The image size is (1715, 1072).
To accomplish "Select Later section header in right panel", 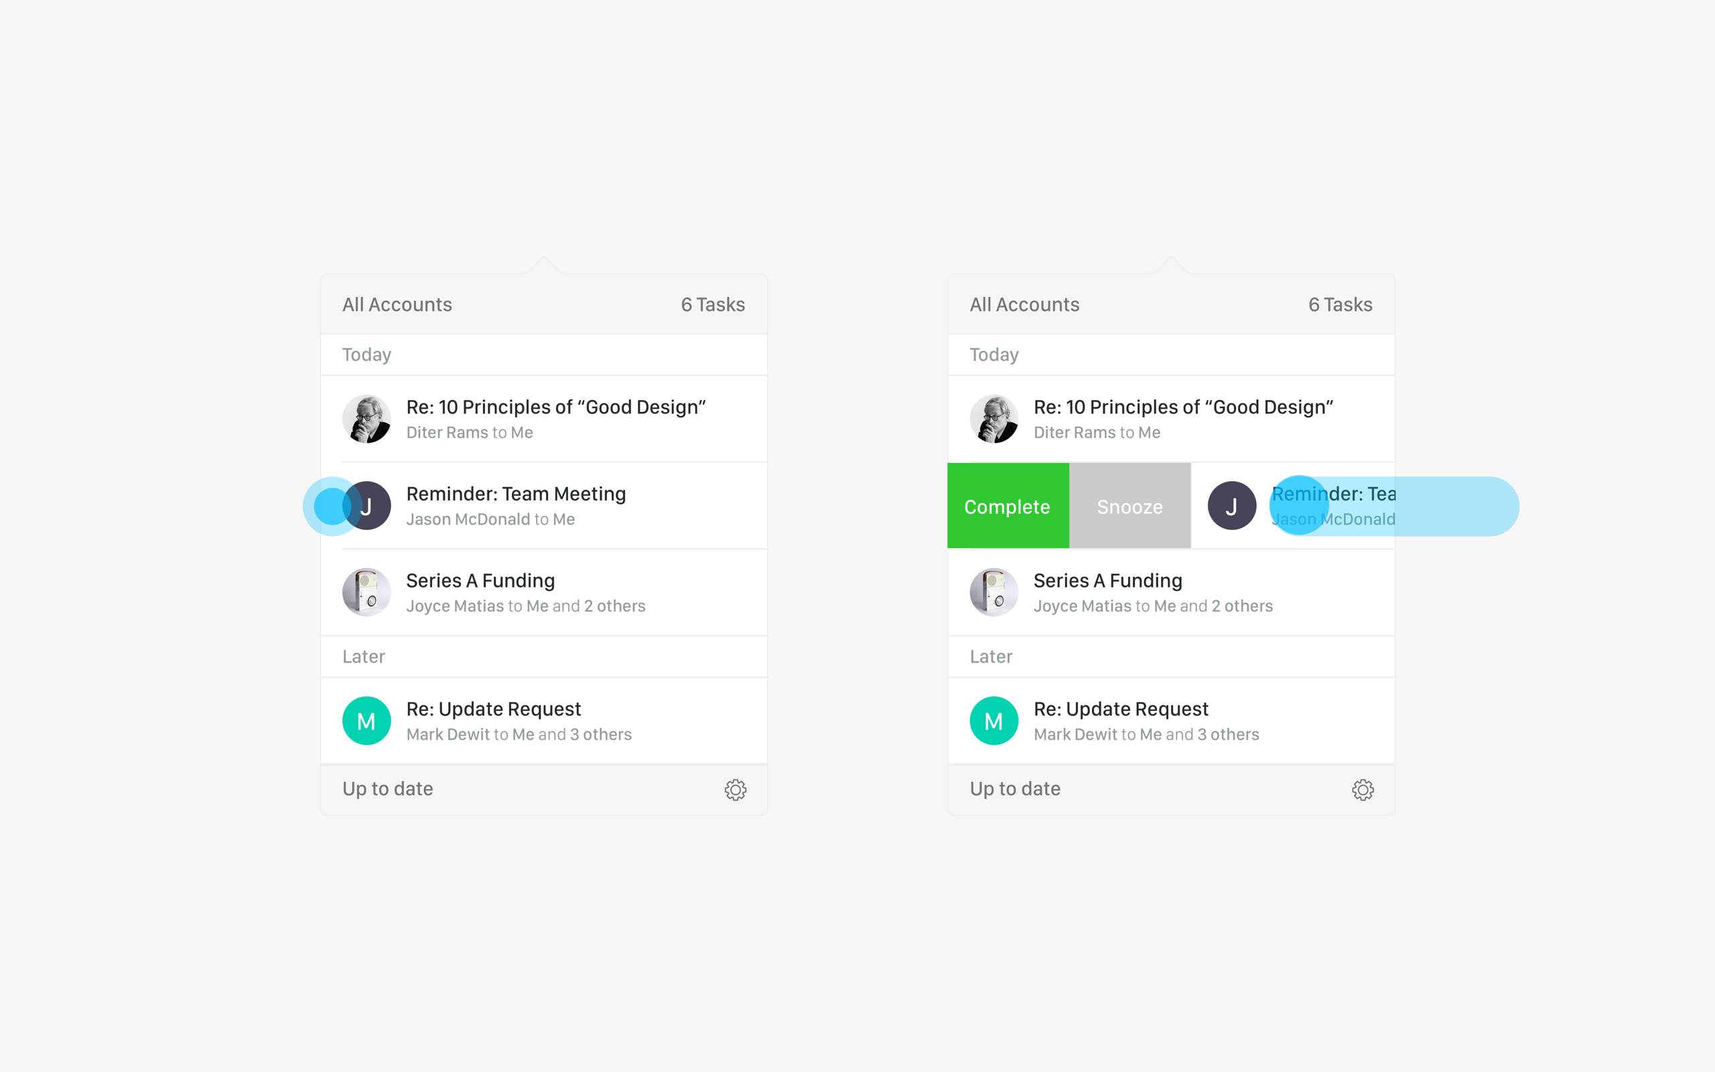I will coord(1171,657).
